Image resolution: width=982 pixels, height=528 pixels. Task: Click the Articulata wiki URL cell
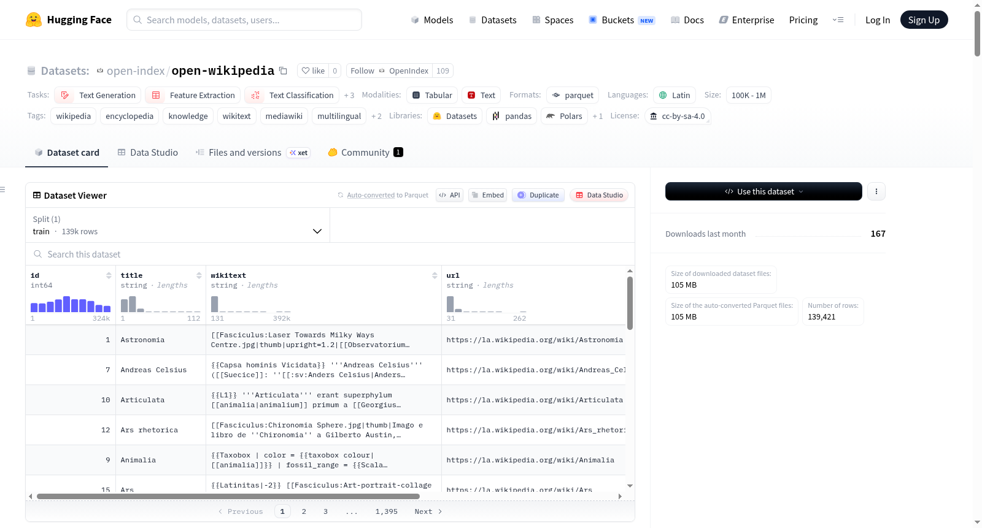coord(534,400)
